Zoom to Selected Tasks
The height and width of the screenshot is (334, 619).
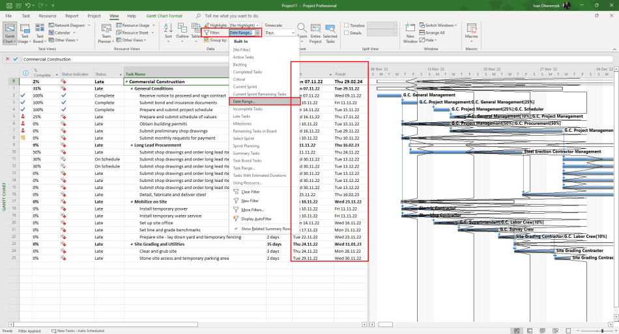330,33
